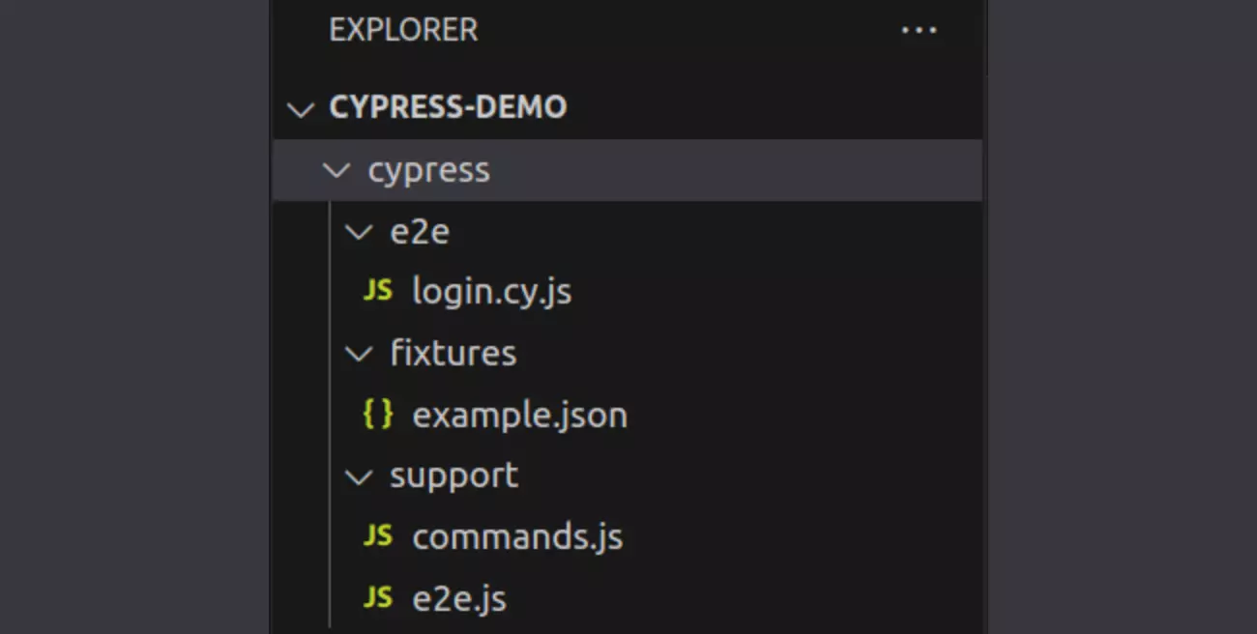Click the CYPRESS-DEMO section header
This screenshot has width=1257, height=634.
click(x=448, y=107)
